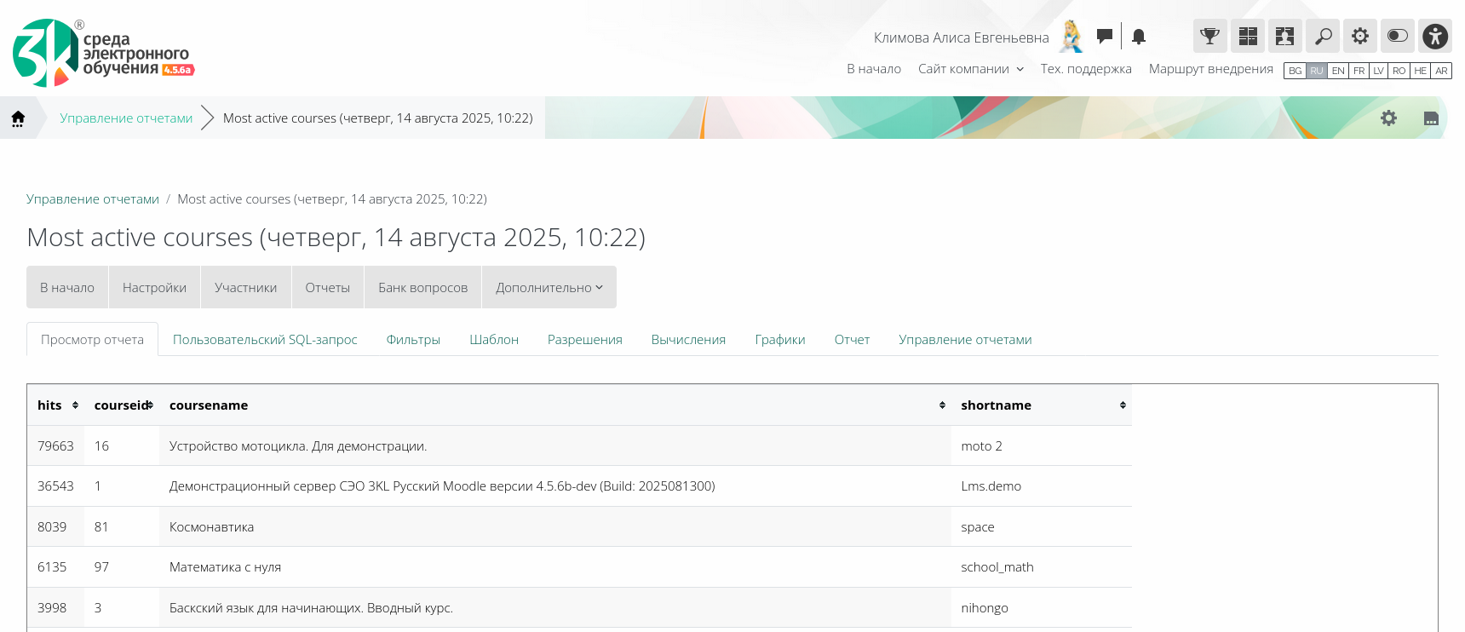Screen dimensions: 1465x632
Task: Click the notifications bell icon
Action: coord(1139,37)
